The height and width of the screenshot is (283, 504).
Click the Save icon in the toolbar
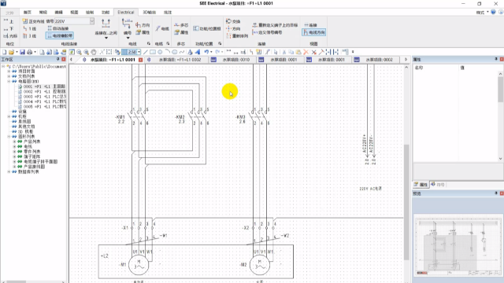[x=22, y=52]
